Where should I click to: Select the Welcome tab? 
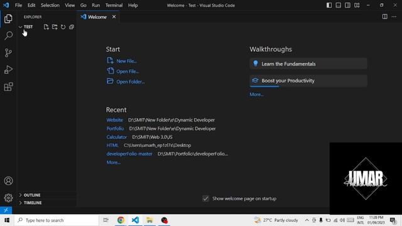(97, 17)
